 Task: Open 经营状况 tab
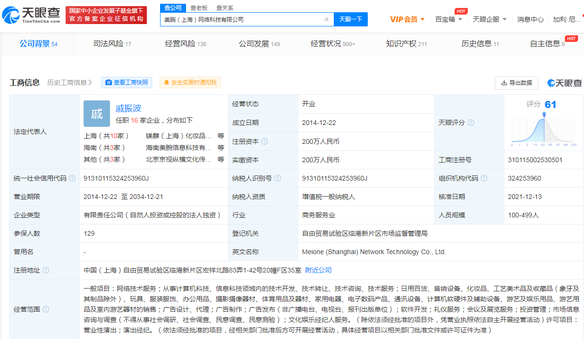pos(333,44)
